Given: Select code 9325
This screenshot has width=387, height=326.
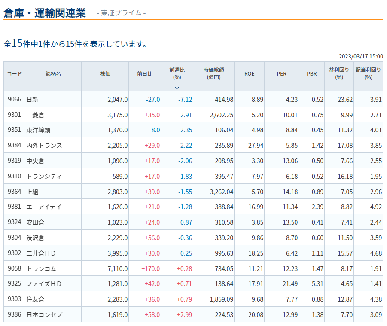Looking at the screenshot, I should 14,283.
